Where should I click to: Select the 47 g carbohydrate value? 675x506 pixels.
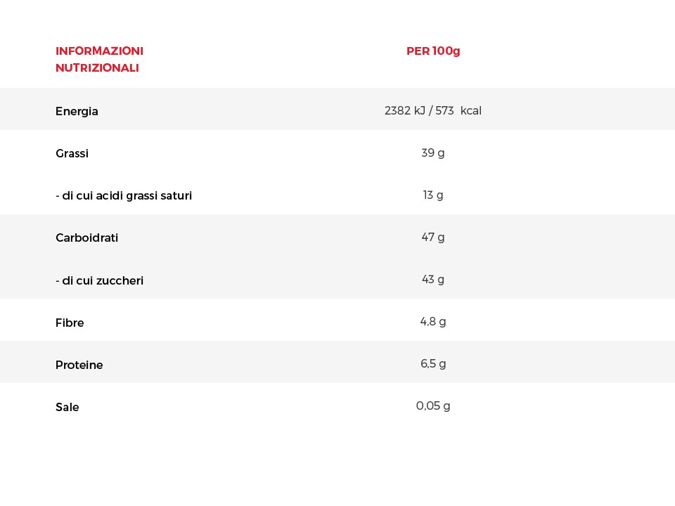(x=432, y=238)
